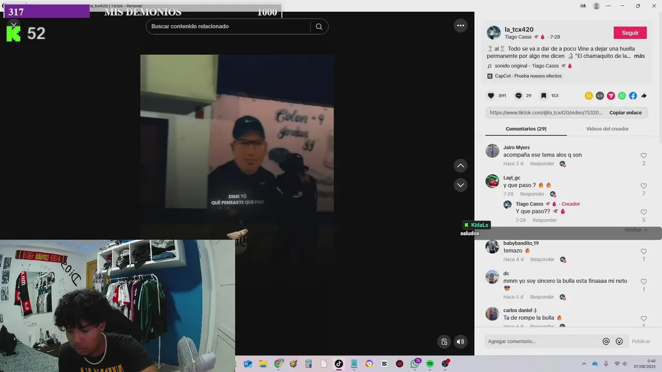Like Jairo Myers' comment
662x372 pixels.
click(643, 156)
